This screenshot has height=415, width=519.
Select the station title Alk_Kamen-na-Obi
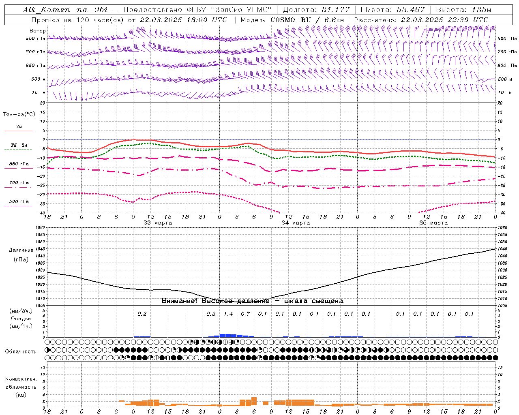[65, 10]
